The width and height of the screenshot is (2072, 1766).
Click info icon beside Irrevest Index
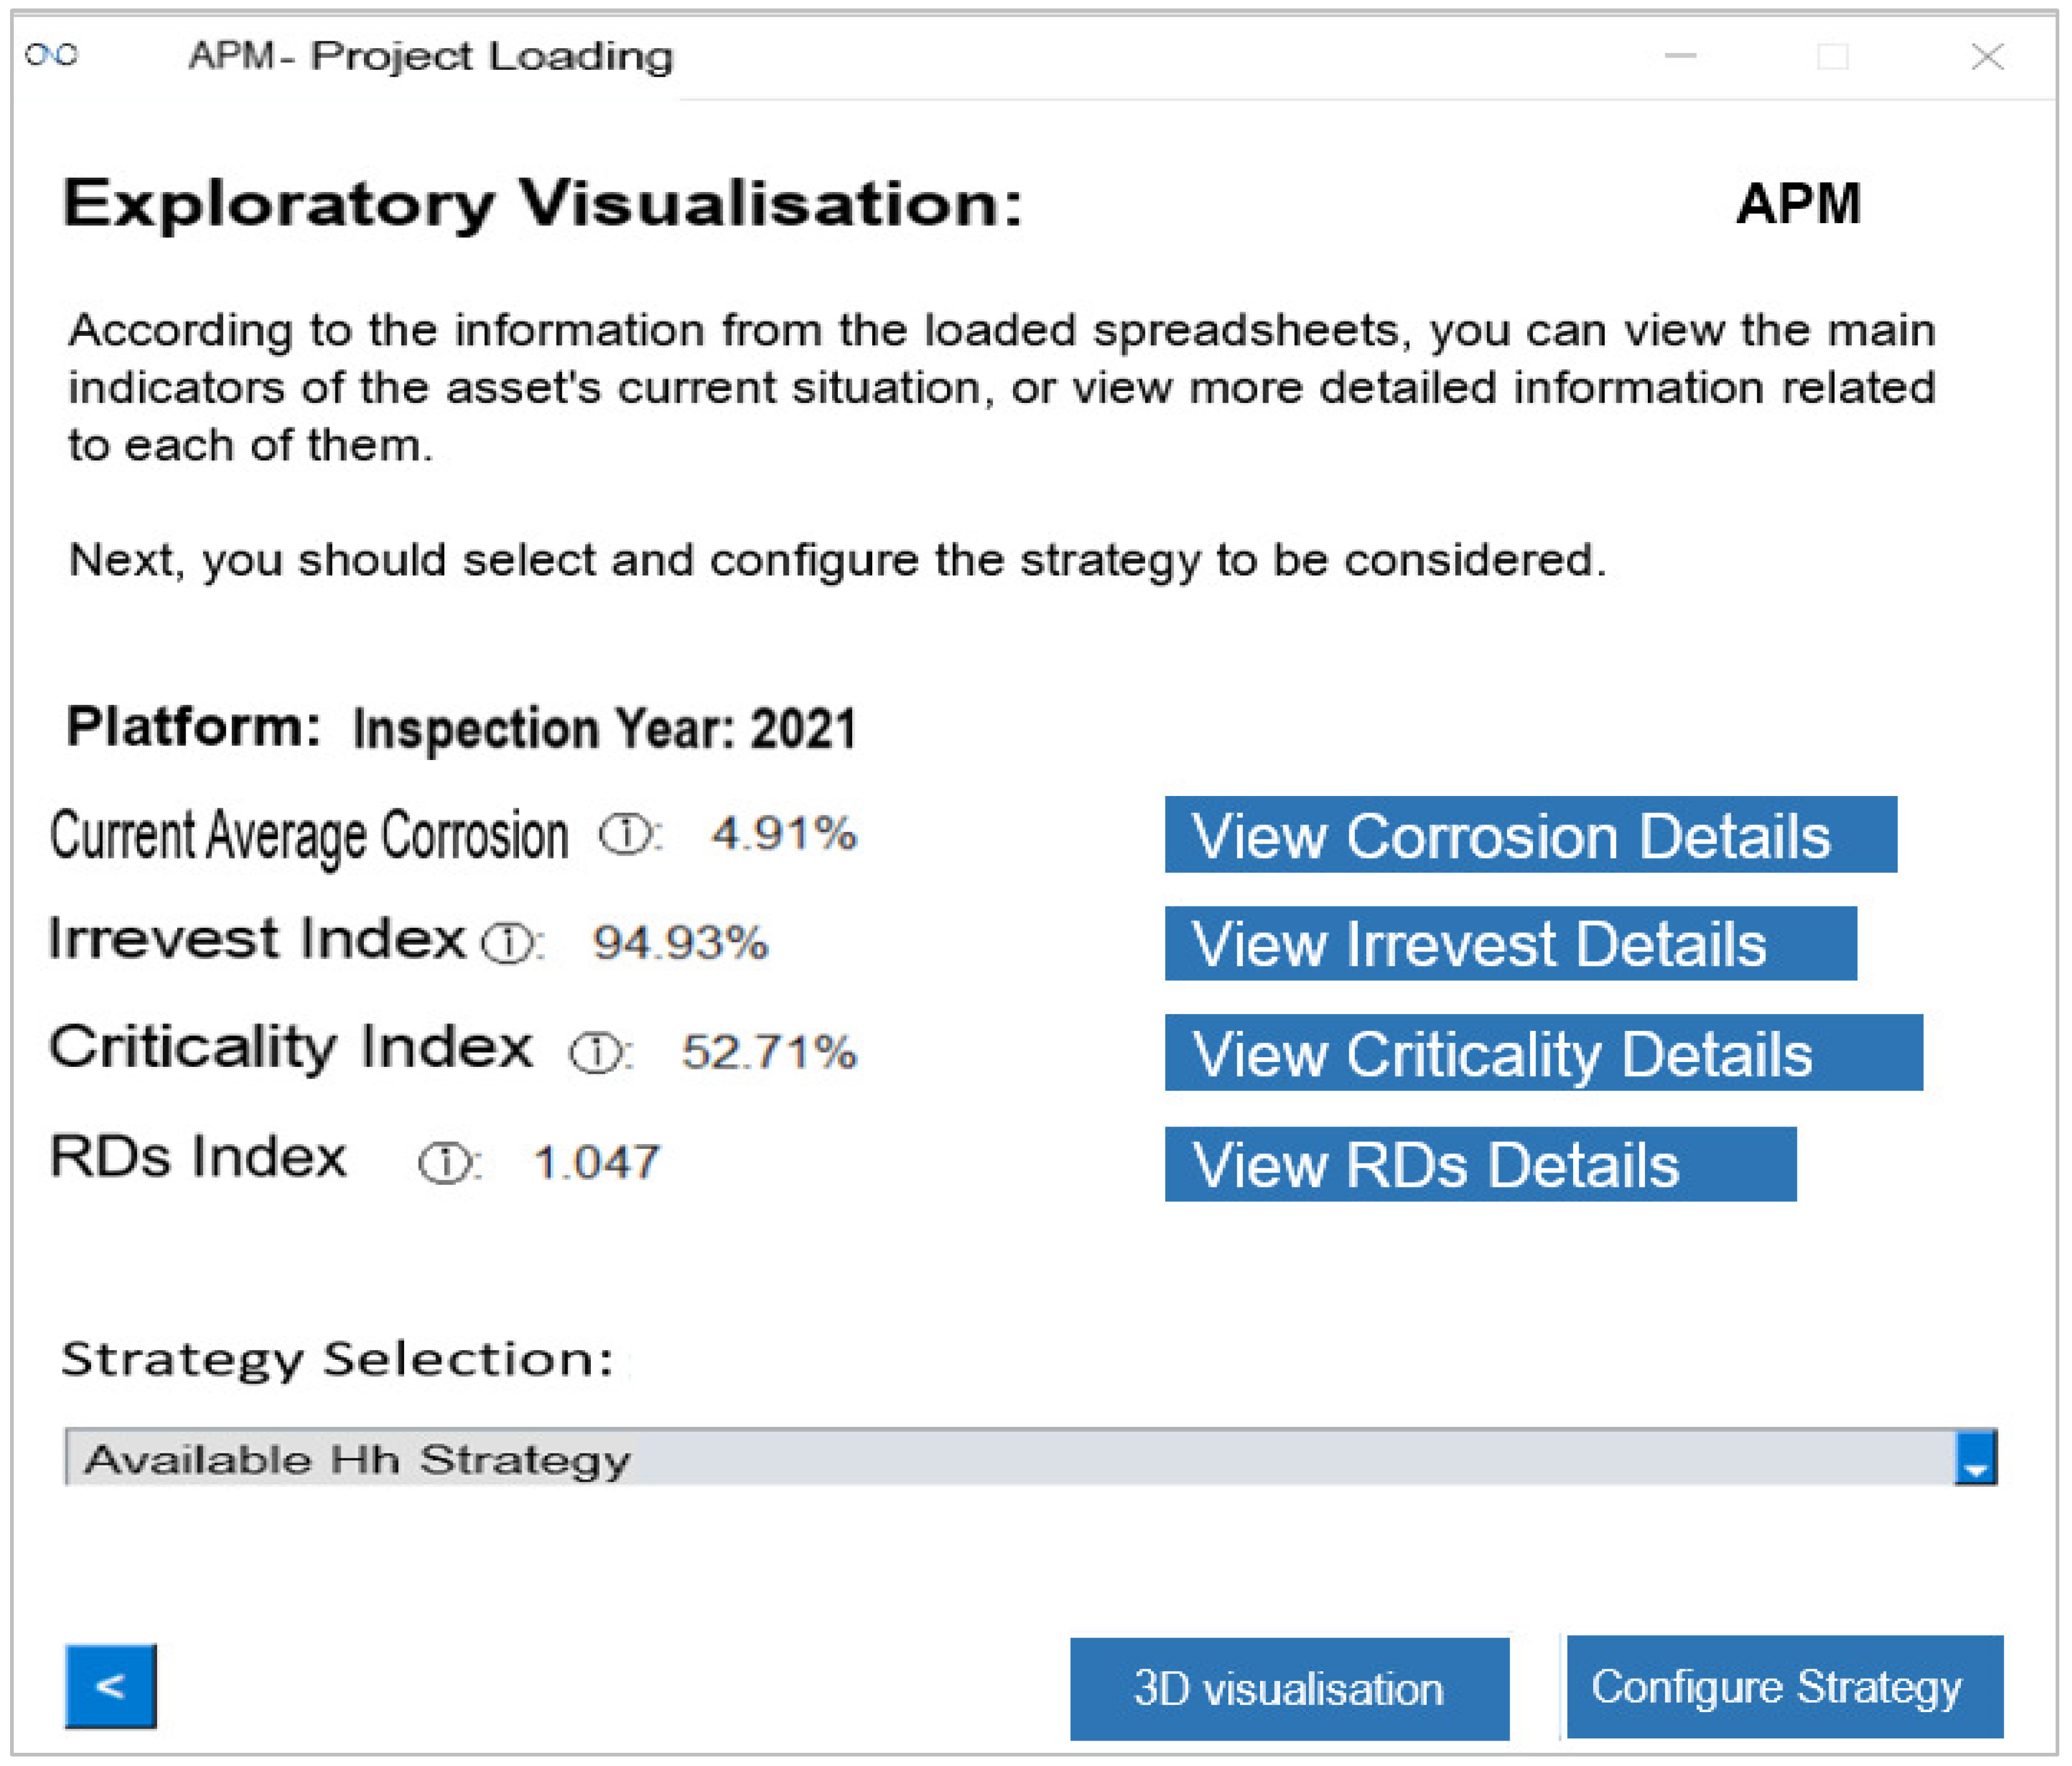tap(508, 942)
